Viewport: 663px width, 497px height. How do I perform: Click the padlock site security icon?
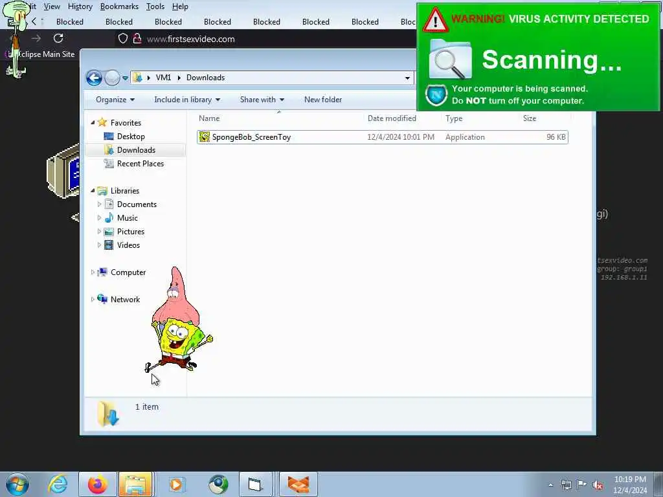137,39
